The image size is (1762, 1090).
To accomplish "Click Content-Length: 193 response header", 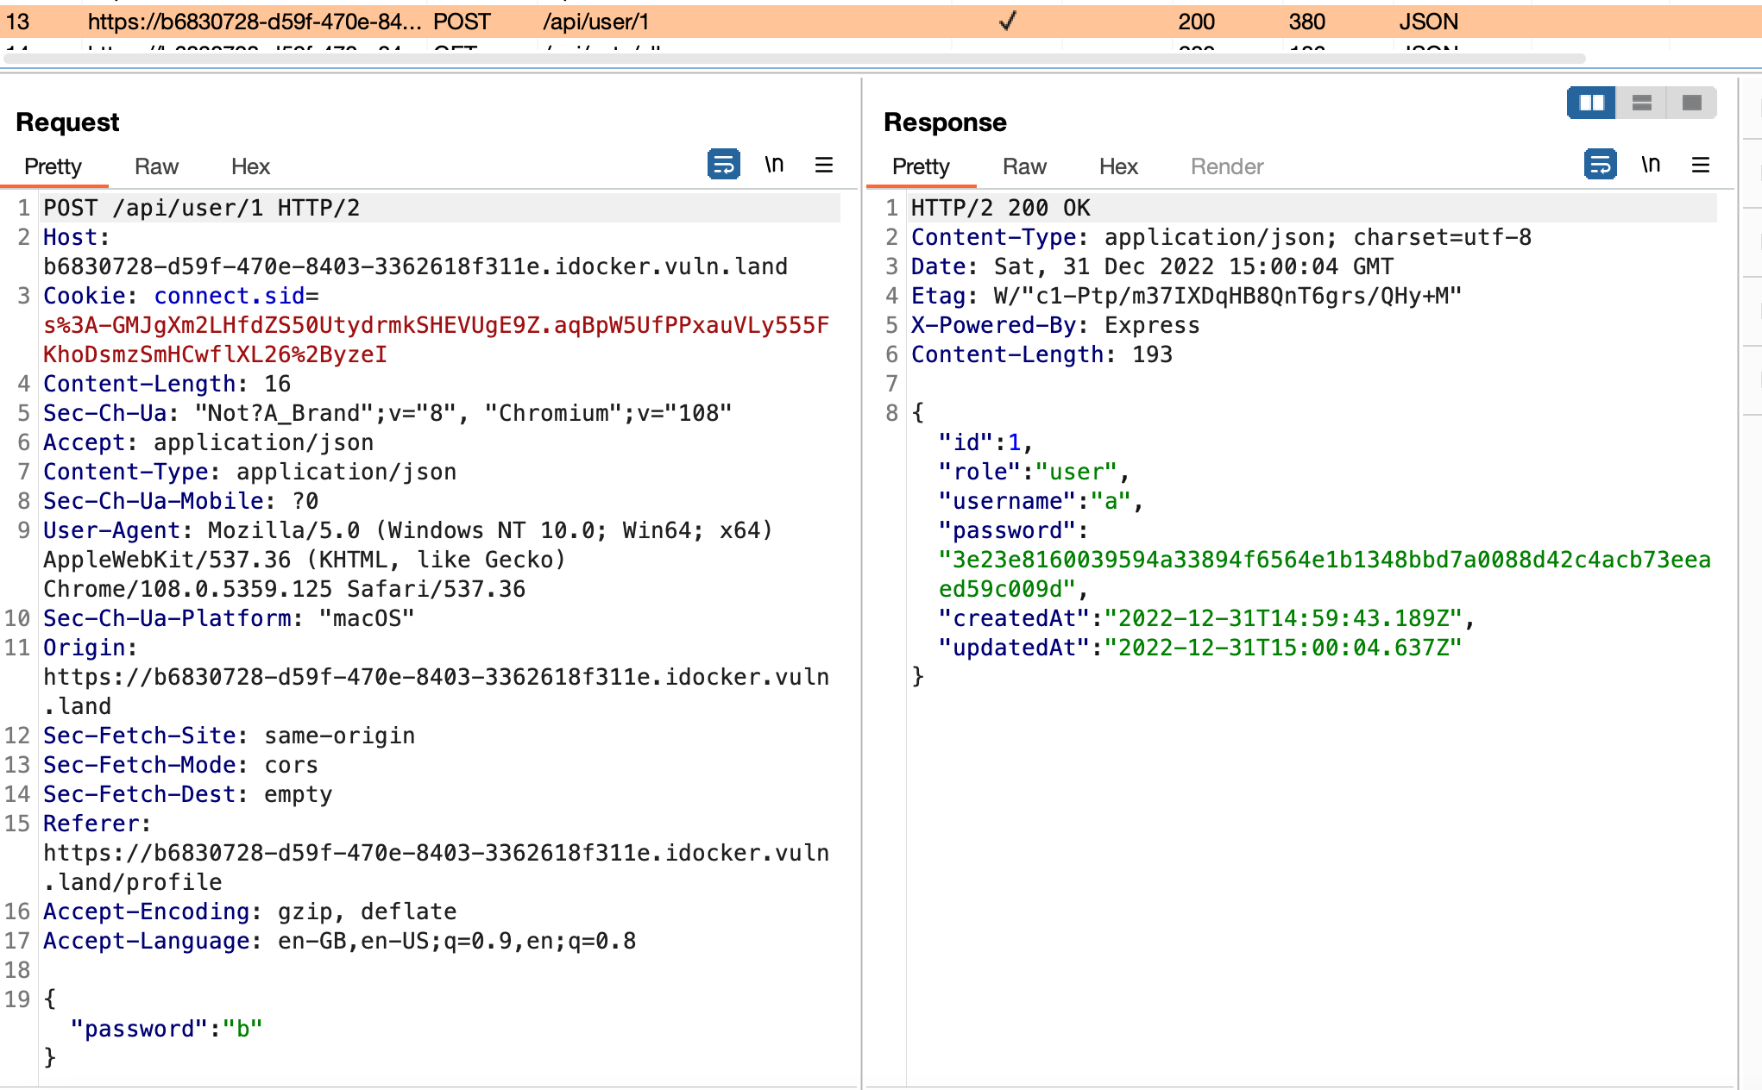I will click(1041, 354).
